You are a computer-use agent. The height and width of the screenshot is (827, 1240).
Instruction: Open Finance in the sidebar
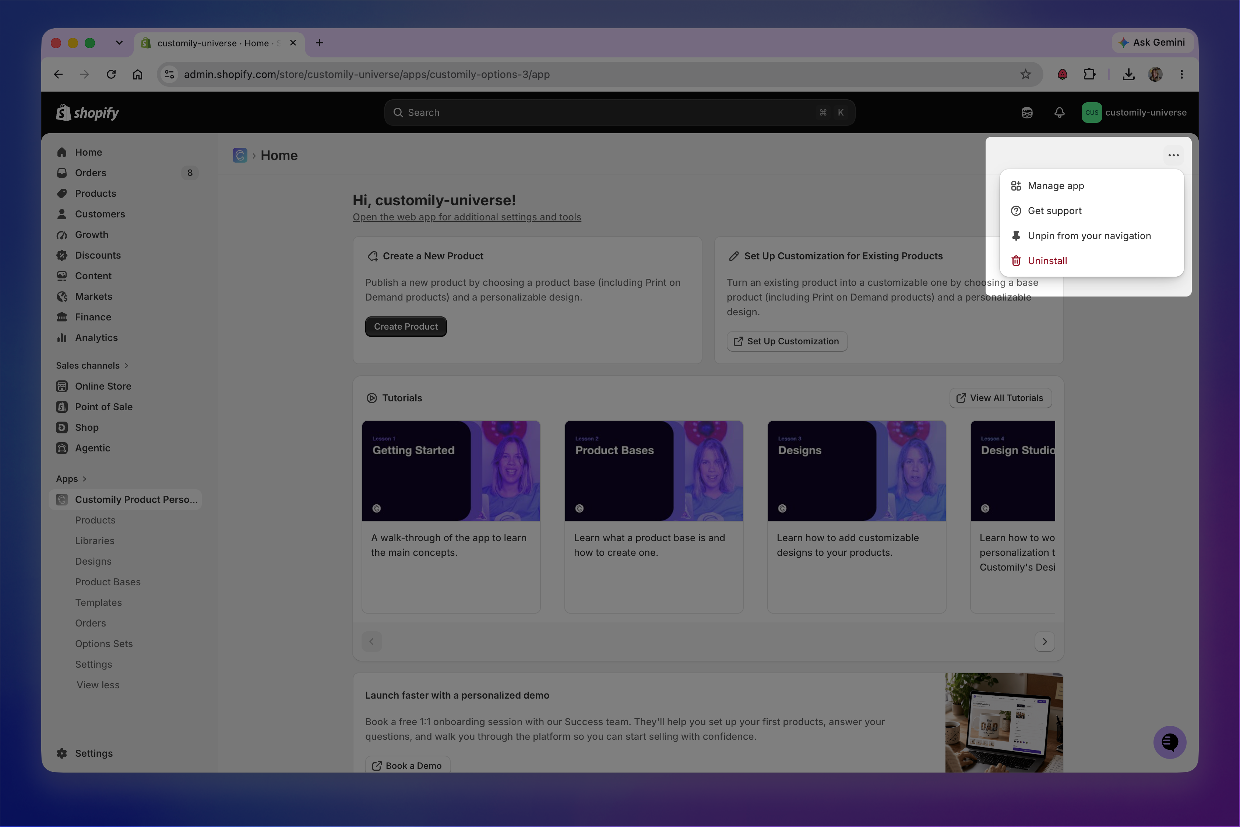(125, 316)
